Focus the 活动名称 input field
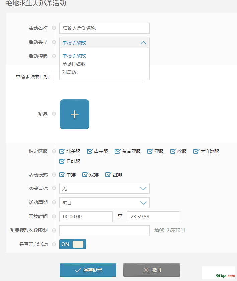Image resolution: width=237 pixels, height=281 pixels. point(104,28)
